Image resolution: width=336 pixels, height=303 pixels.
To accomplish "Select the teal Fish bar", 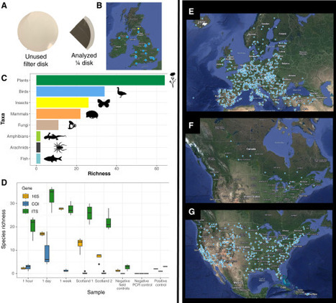I will coord(38,159).
